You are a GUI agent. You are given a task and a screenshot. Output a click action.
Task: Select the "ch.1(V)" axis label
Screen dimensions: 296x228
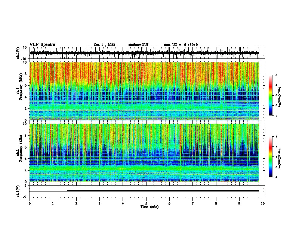click(18, 53)
